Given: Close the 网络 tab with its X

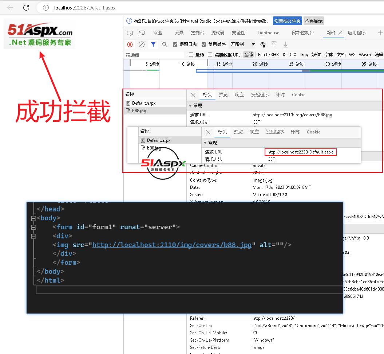Looking at the screenshot, I should click(340, 33).
